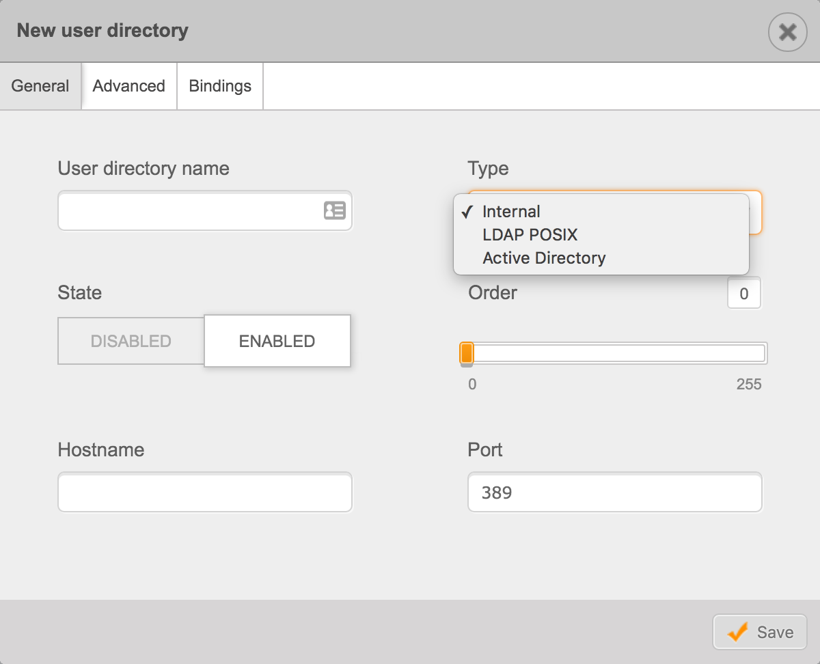This screenshot has height=664, width=820.
Task: Click the New user directory title text
Action: (102, 31)
